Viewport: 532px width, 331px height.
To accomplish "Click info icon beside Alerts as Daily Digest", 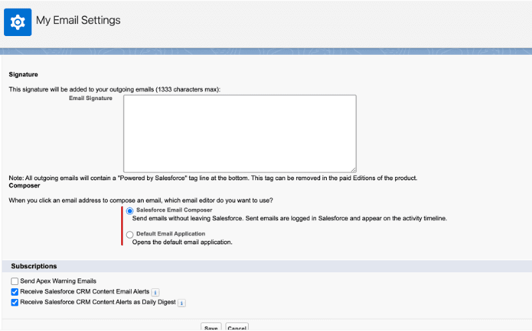I will (x=181, y=303).
